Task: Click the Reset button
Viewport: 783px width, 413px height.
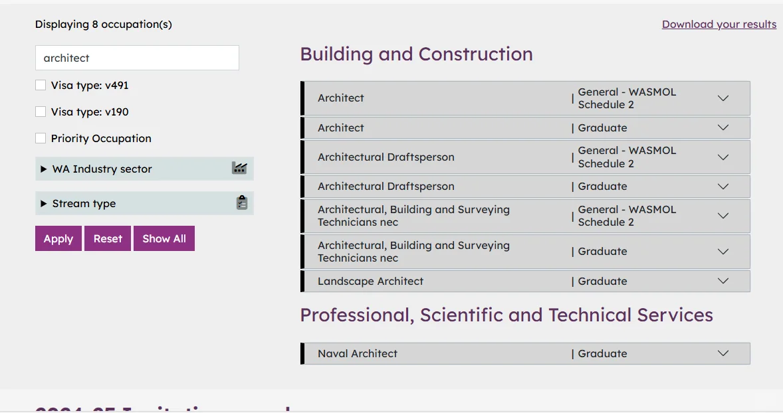Action: [108, 238]
